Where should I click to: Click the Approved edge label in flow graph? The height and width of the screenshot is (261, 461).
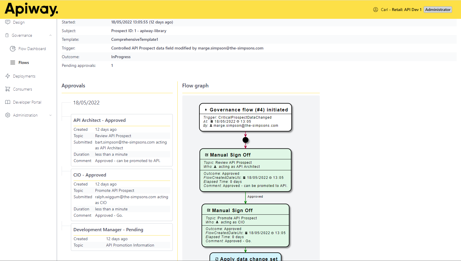pos(255,196)
